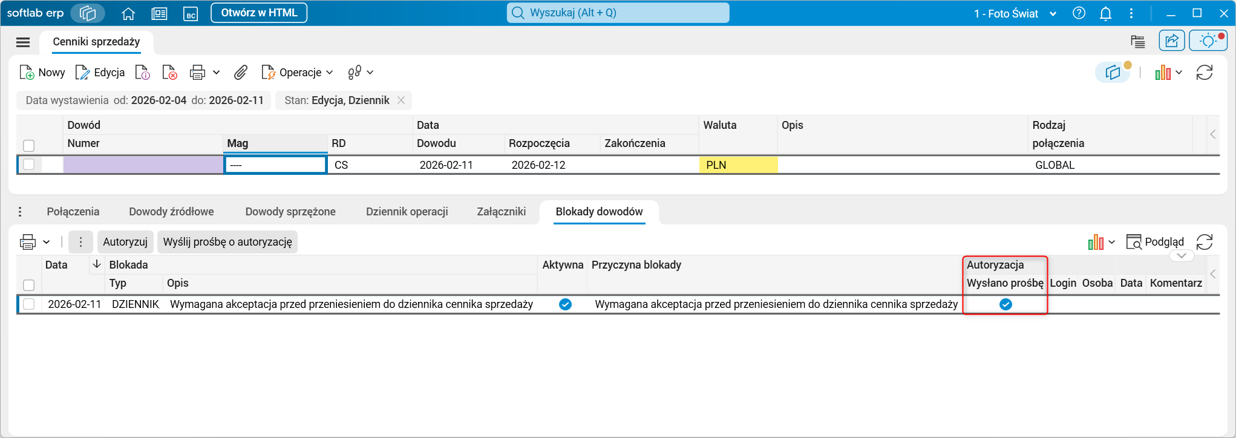Go to the Home screen icon
Screen dimensions: 1236x438
pos(128,13)
